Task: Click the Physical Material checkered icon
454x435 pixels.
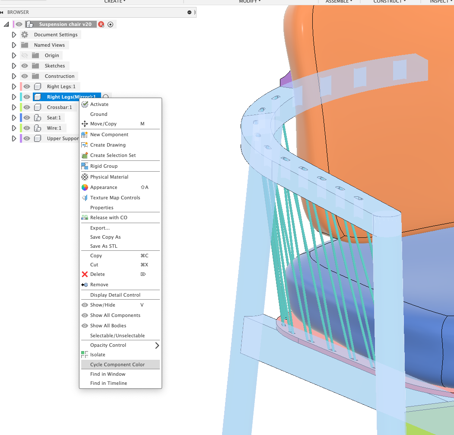Action: (x=85, y=177)
